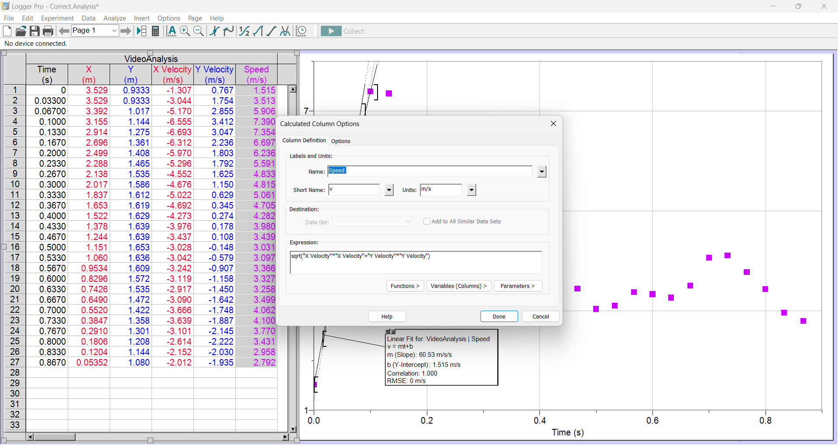Expand the Short Name dropdown

[x=388, y=190]
